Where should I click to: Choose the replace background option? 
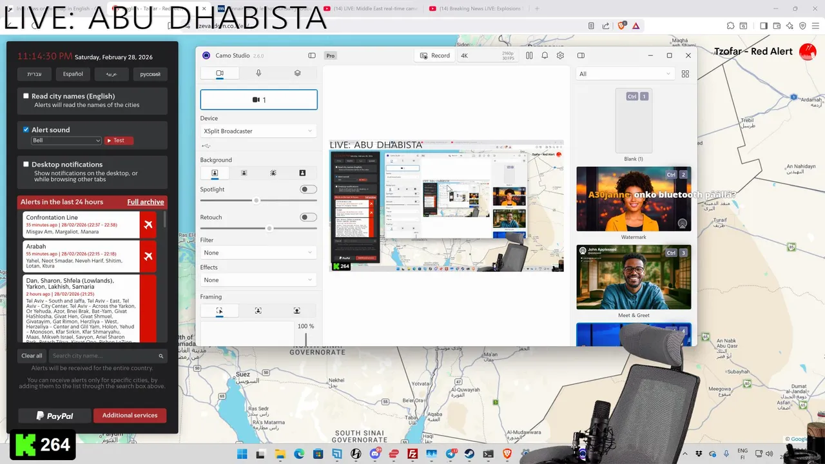(x=302, y=173)
